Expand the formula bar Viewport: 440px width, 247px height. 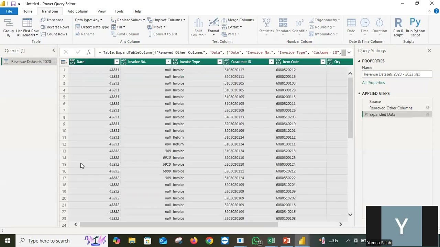click(349, 52)
